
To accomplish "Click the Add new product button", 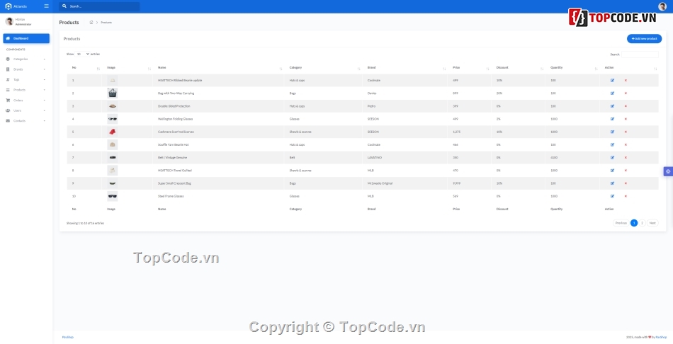I will (x=644, y=39).
